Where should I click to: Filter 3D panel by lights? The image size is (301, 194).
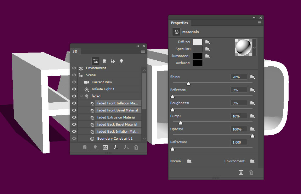pyautogui.click(x=121, y=61)
